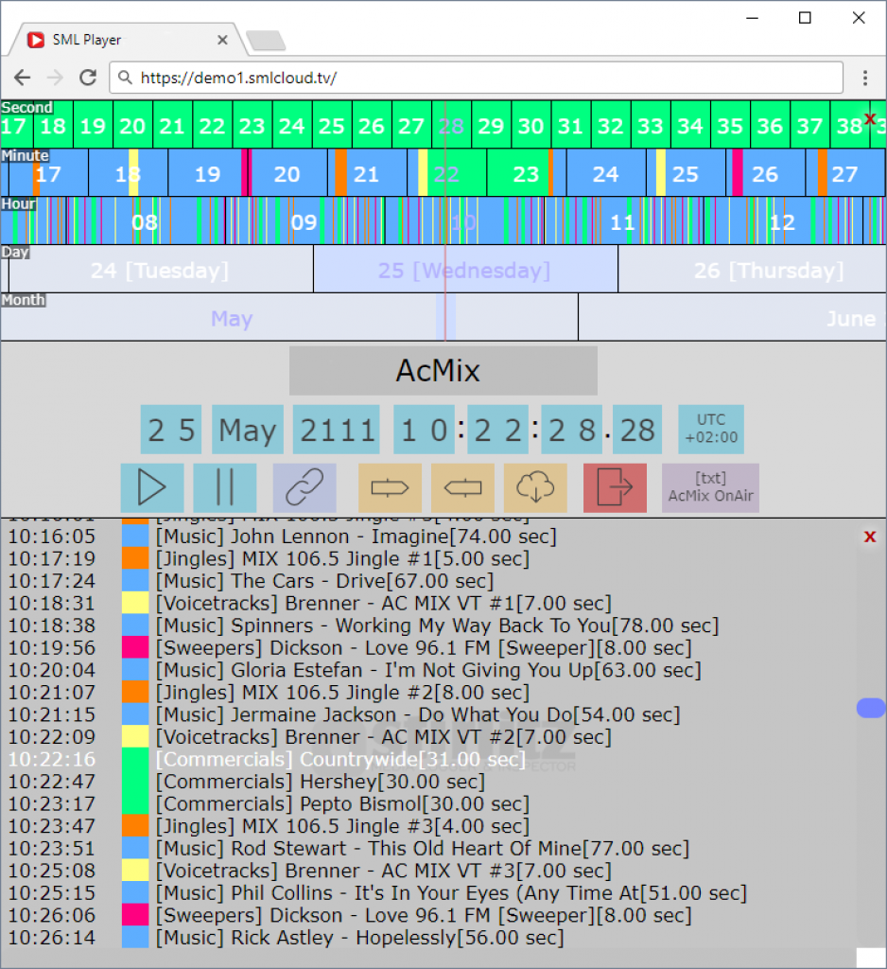Click the AcMix channel name button

tap(443, 371)
